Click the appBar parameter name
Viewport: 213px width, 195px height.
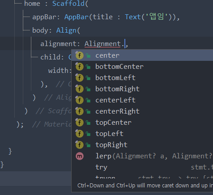(x=44, y=17)
